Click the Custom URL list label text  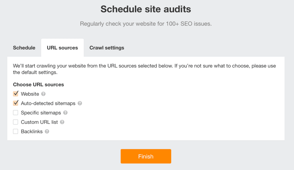click(x=39, y=122)
